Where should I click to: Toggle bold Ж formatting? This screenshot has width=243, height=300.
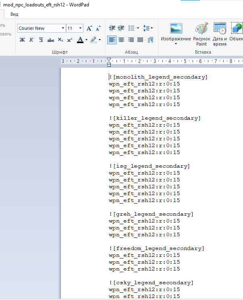click(x=22, y=40)
